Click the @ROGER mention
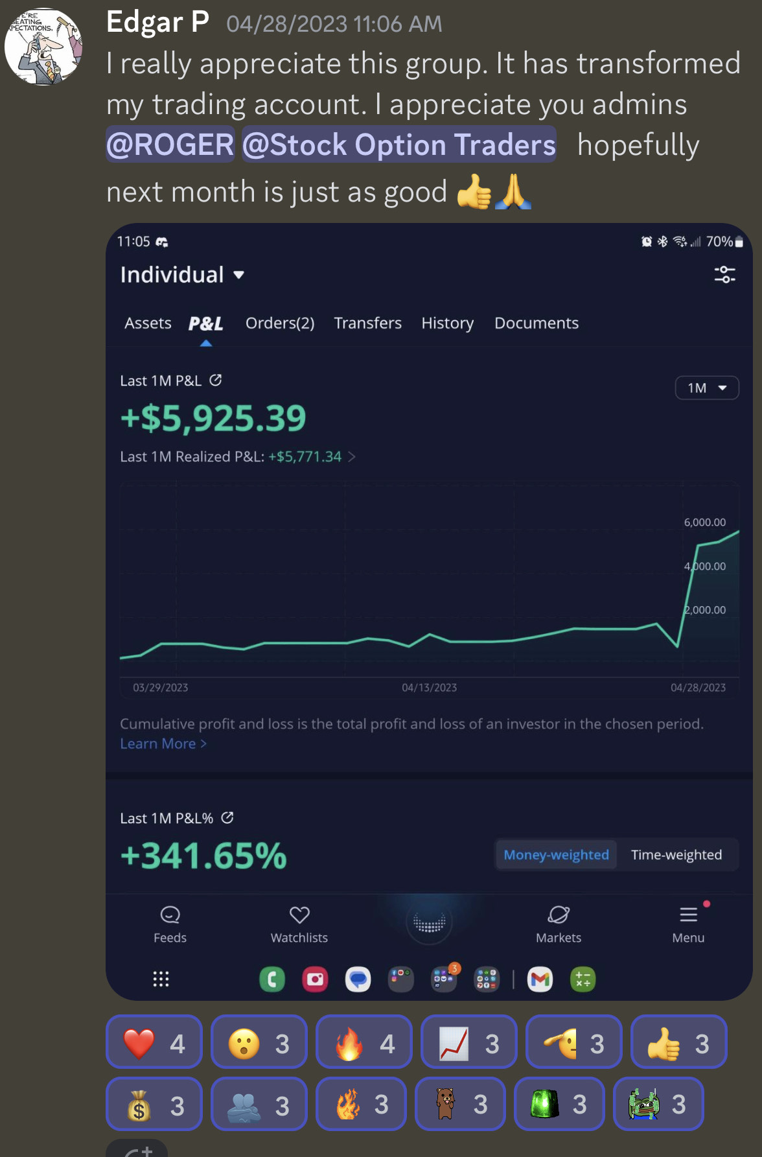 point(170,145)
